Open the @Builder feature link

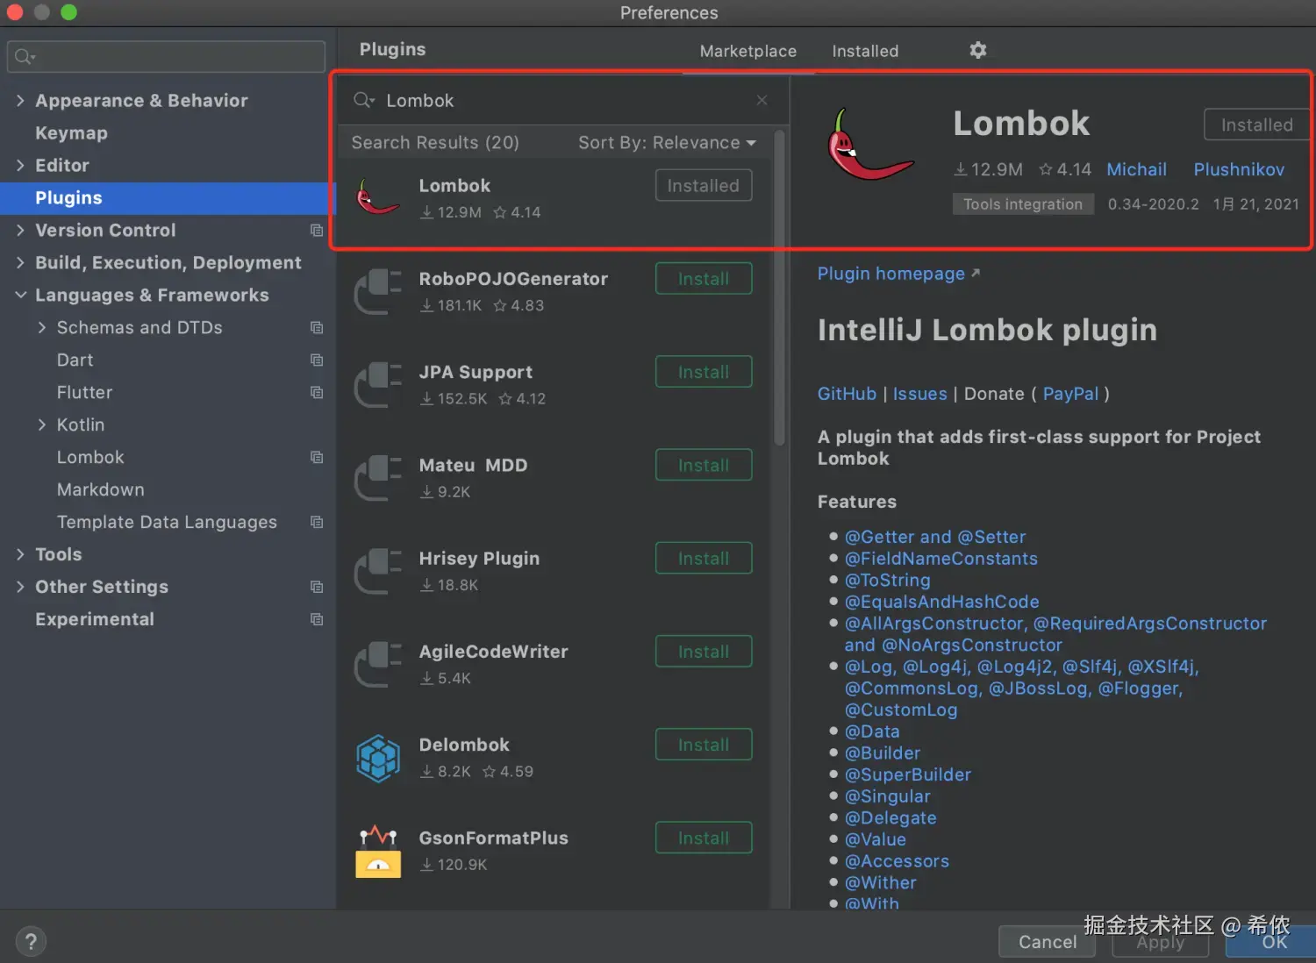click(x=882, y=753)
